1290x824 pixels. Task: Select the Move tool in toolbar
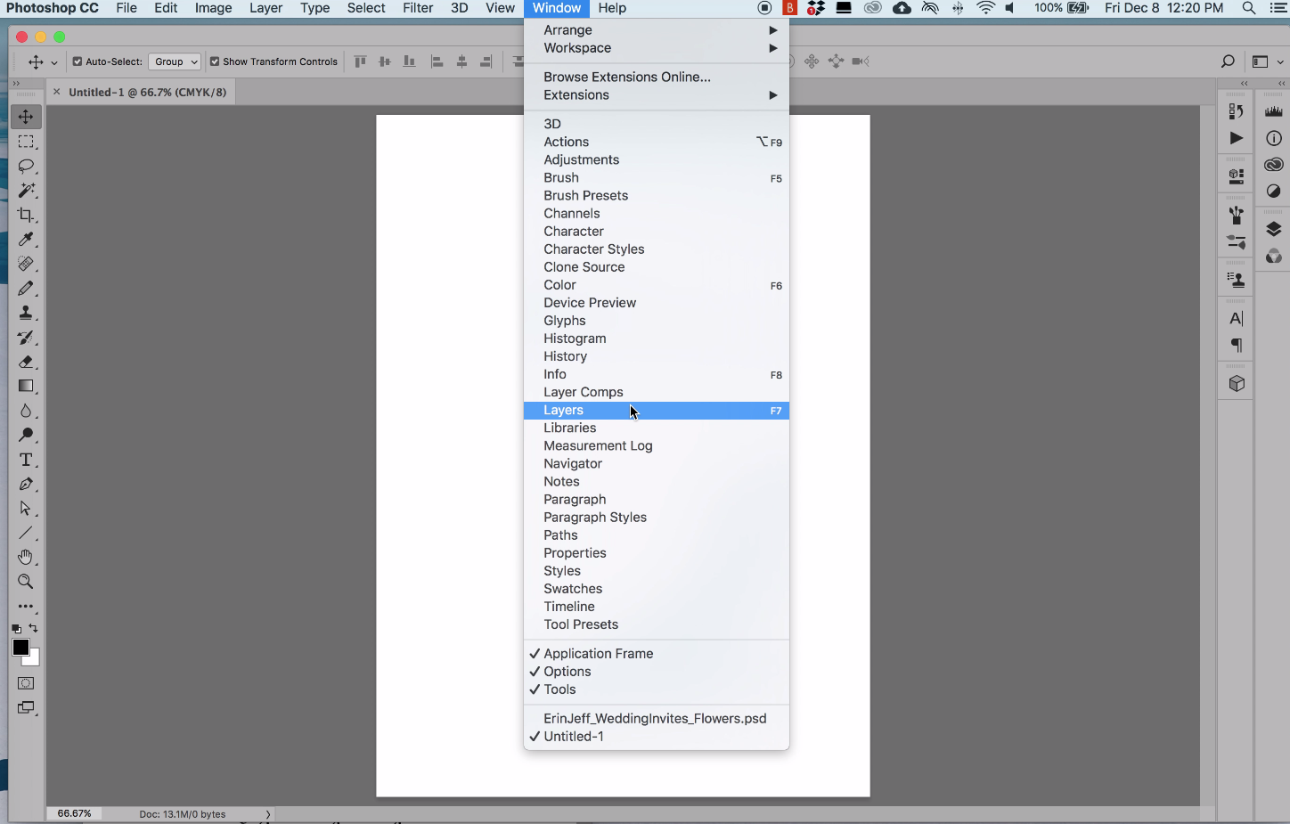pyautogui.click(x=26, y=117)
